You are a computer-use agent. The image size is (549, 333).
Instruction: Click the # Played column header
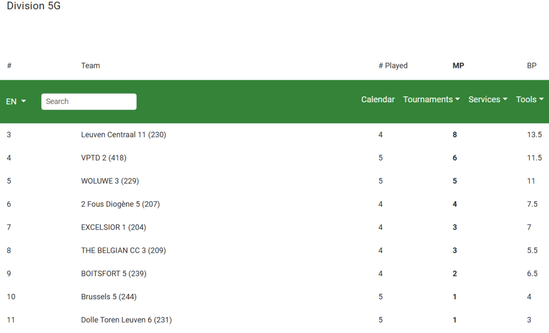coord(392,66)
